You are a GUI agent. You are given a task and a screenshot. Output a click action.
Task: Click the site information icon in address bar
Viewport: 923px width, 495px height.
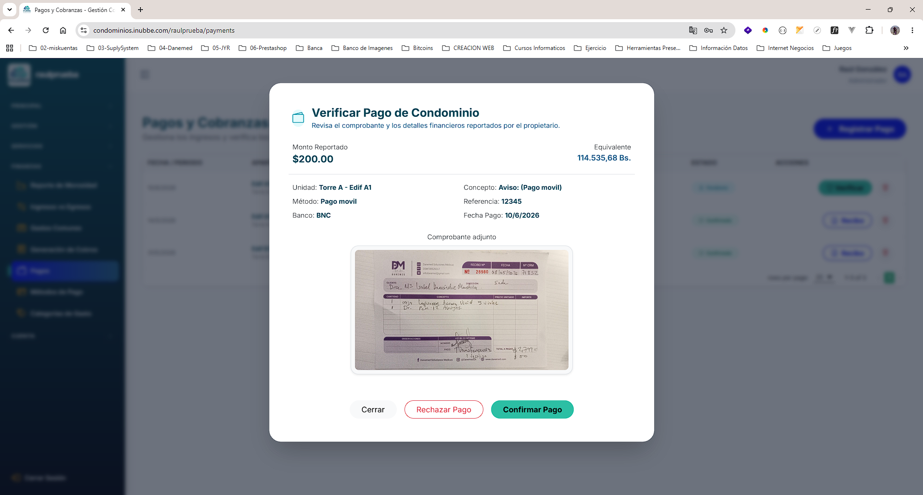(84, 30)
